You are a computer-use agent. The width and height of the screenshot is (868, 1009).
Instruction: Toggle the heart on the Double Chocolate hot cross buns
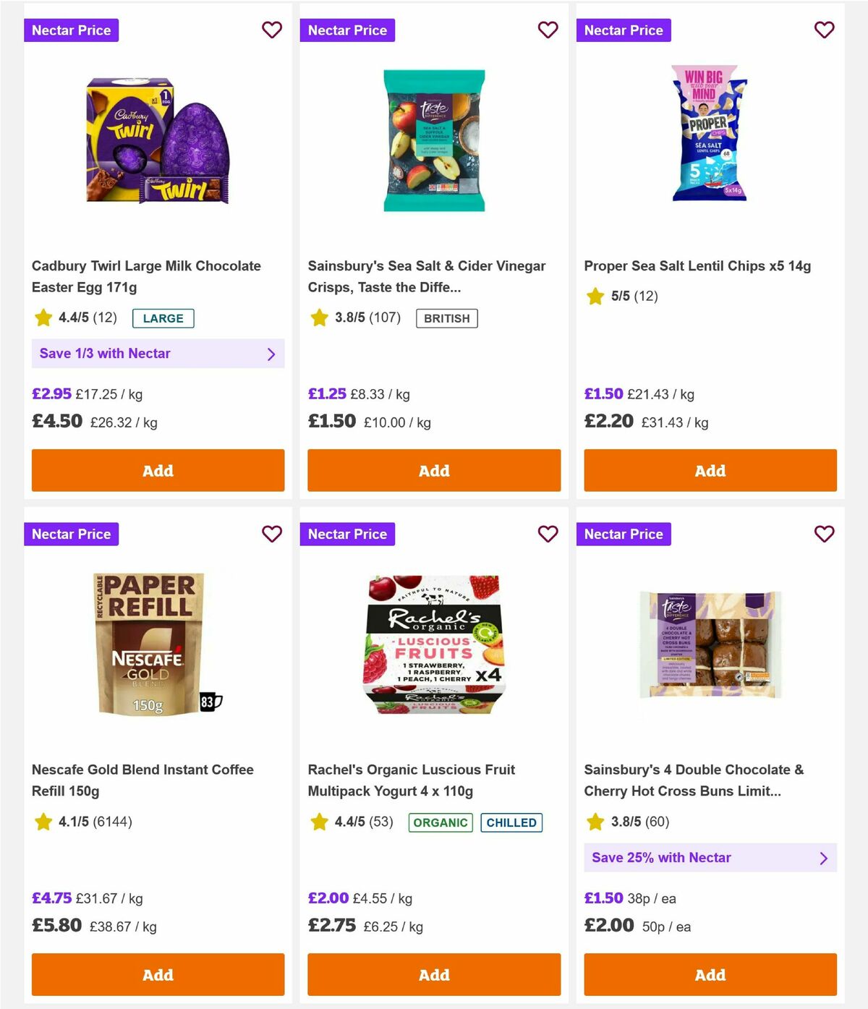824,534
